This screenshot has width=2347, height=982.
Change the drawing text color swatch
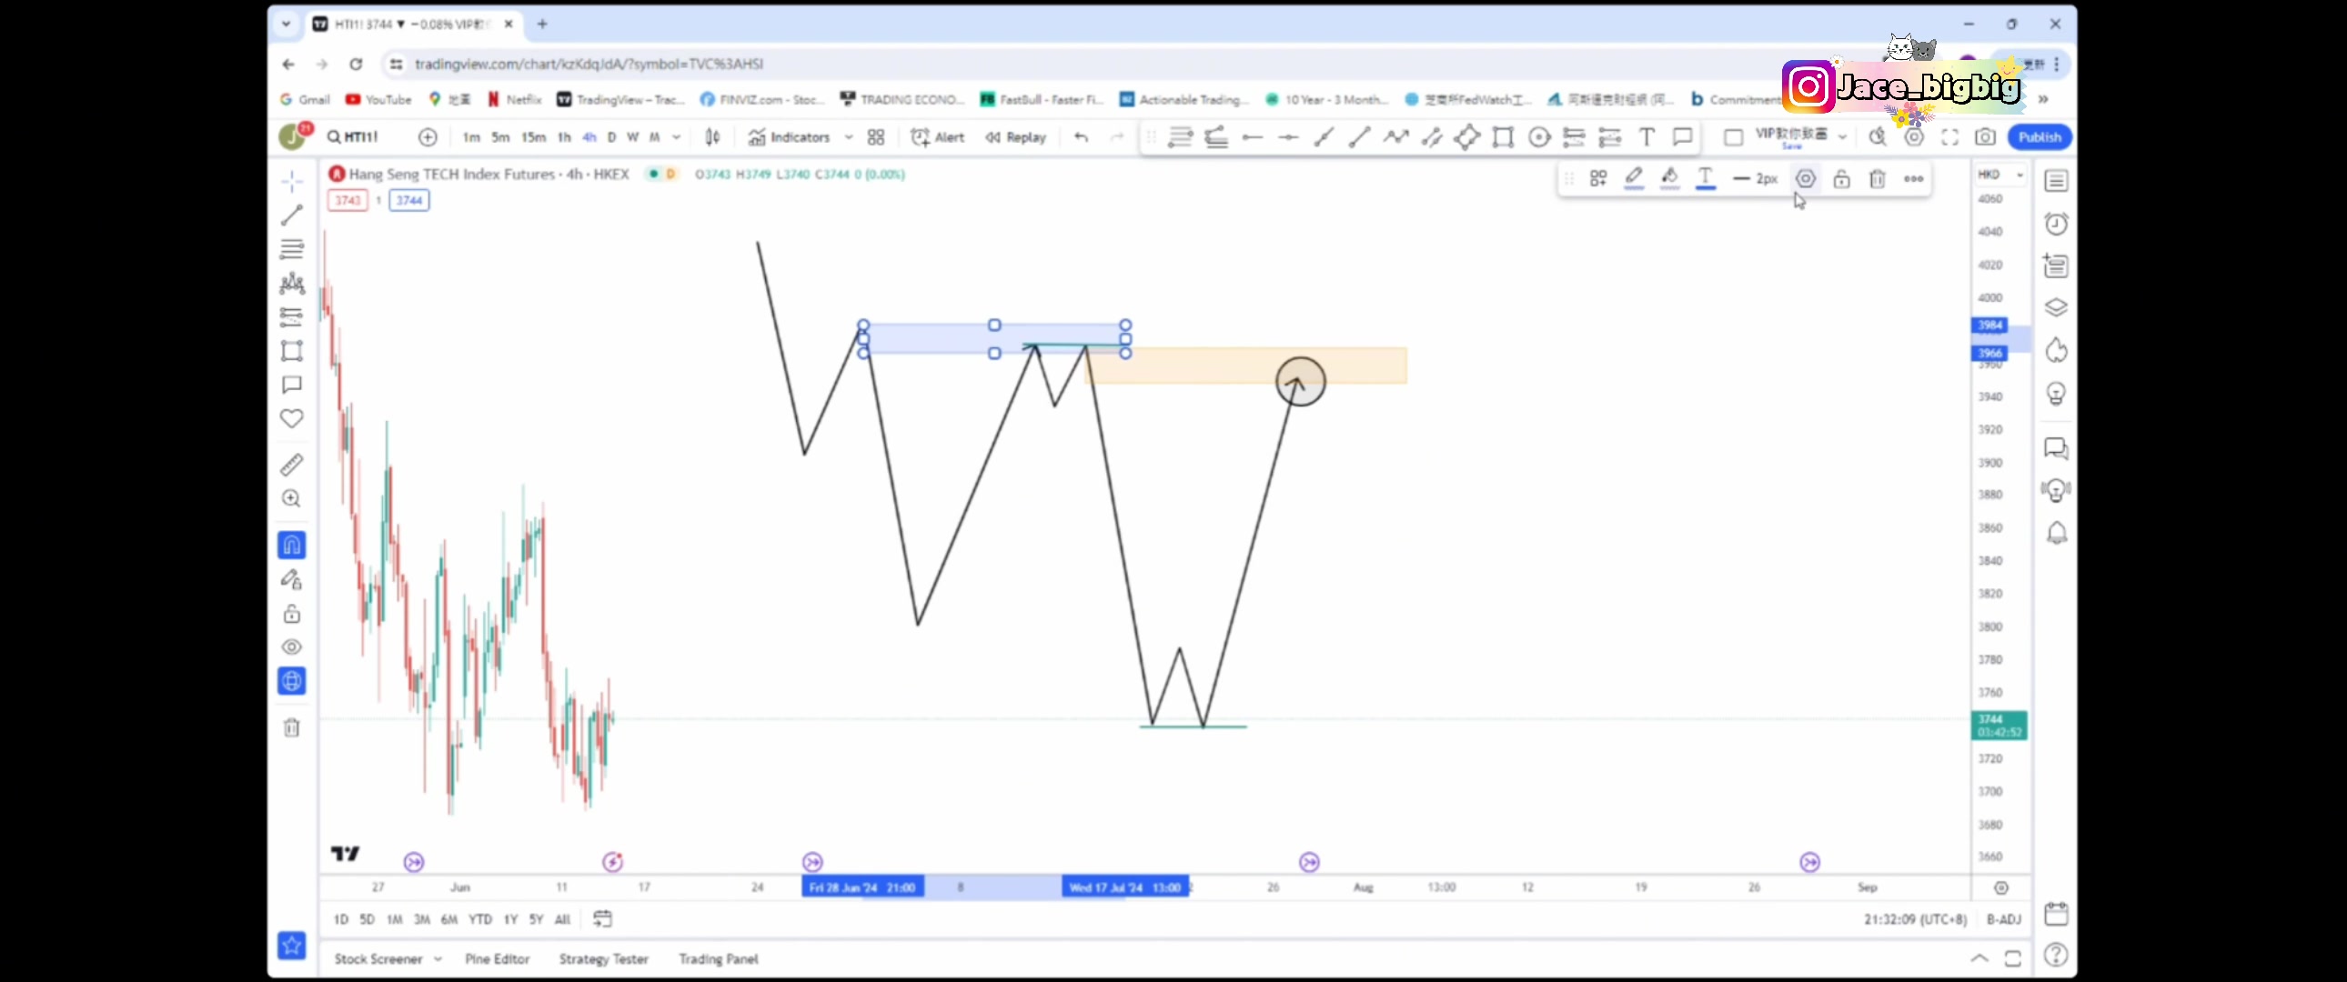1706,178
